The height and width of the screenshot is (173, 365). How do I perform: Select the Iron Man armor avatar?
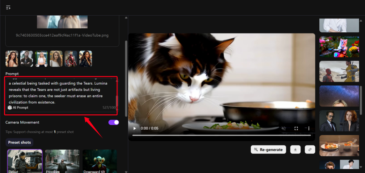71,59
